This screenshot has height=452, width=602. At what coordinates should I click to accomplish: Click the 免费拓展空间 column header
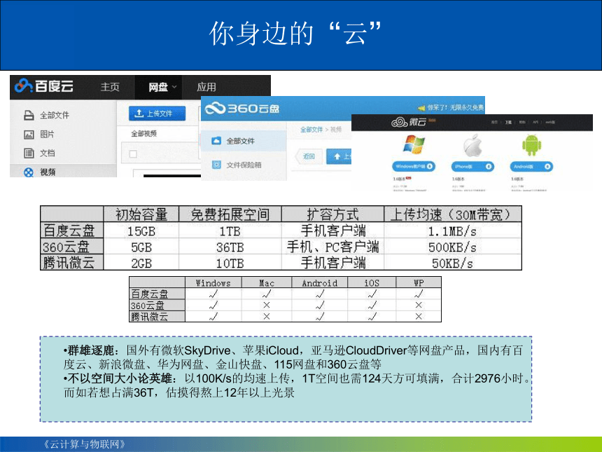click(230, 214)
